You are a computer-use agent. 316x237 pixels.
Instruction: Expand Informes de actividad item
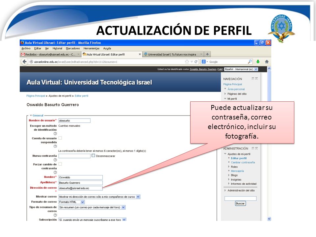pos(229,184)
